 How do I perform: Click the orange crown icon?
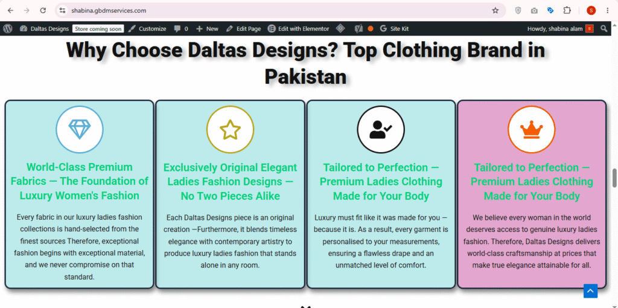click(x=531, y=129)
